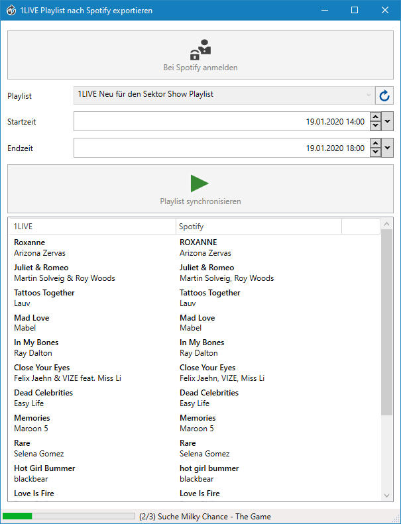Image resolution: width=401 pixels, height=524 pixels.
Task: Increase Endzeit with the up arrow
Action: coord(376,143)
